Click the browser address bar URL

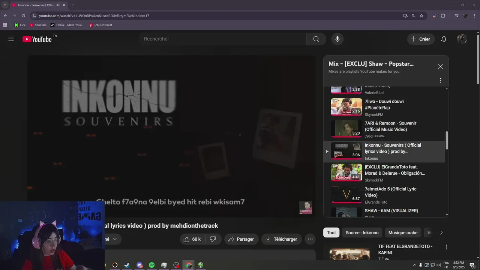(x=94, y=16)
